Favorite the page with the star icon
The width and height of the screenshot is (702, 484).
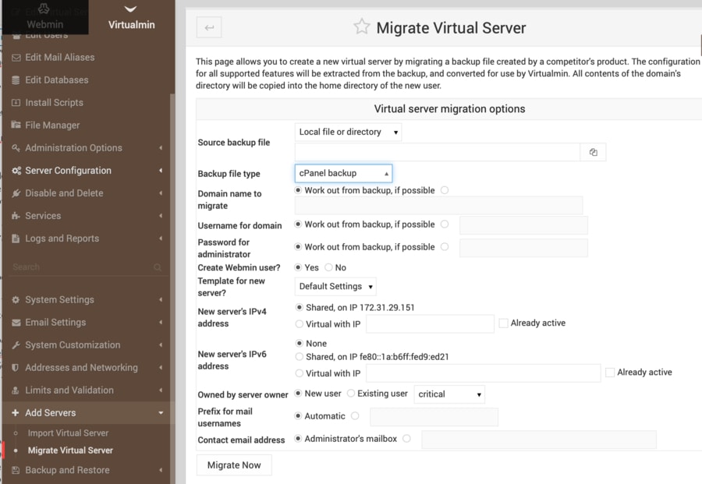point(362,26)
